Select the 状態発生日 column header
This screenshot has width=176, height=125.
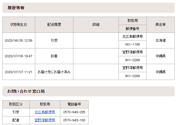coord(19,25)
